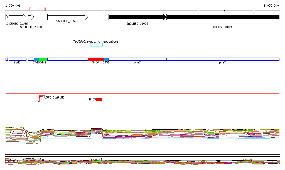
Task: Click the blue S451 segment
Action: (106, 59)
